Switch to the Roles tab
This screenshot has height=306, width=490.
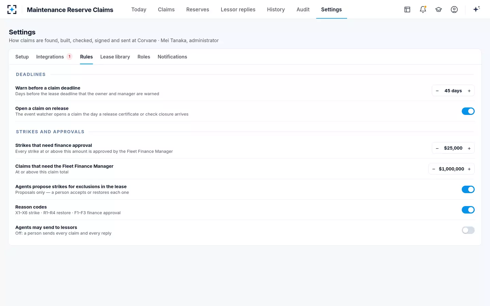click(144, 57)
